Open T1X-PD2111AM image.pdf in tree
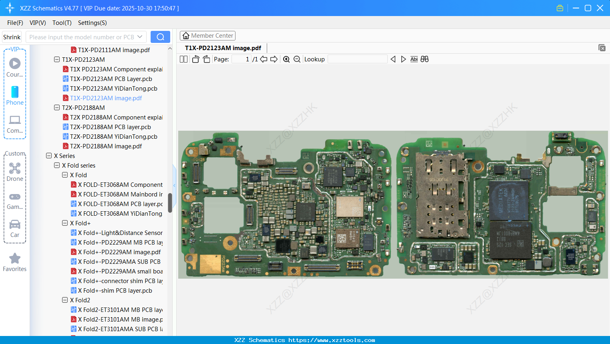Screen dimensions: 610x344 [110, 50]
